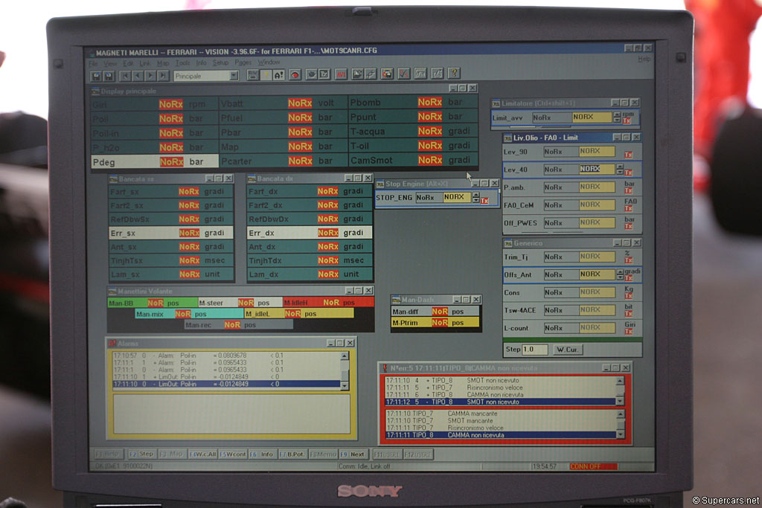Click the A! alarm toolbar icon
Viewport: 762px width, 508px height.
tap(278, 75)
